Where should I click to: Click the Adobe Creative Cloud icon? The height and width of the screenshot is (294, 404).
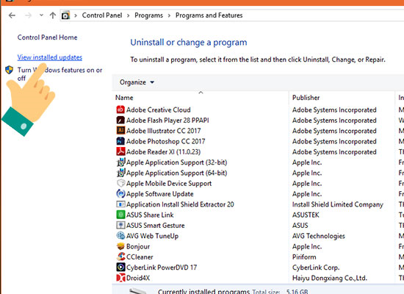pos(120,110)
